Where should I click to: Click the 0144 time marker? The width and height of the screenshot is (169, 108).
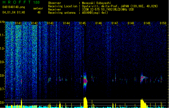click(x=66, y=23)
